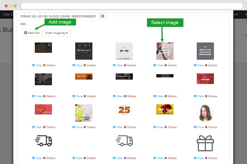Select the black delivery truck icon image
The height and width of the screenshot is (164, 247).
click(43, 141)
